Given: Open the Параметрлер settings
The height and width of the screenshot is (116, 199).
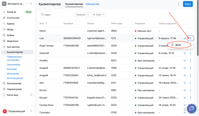Looking at the screenshot, I should click(14, 89).
